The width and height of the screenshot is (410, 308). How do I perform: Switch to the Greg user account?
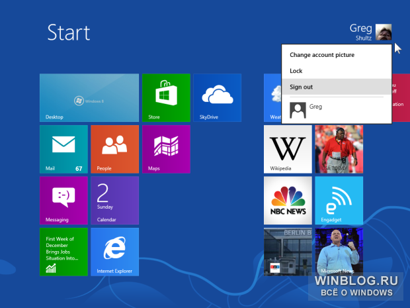coord(337,110)
